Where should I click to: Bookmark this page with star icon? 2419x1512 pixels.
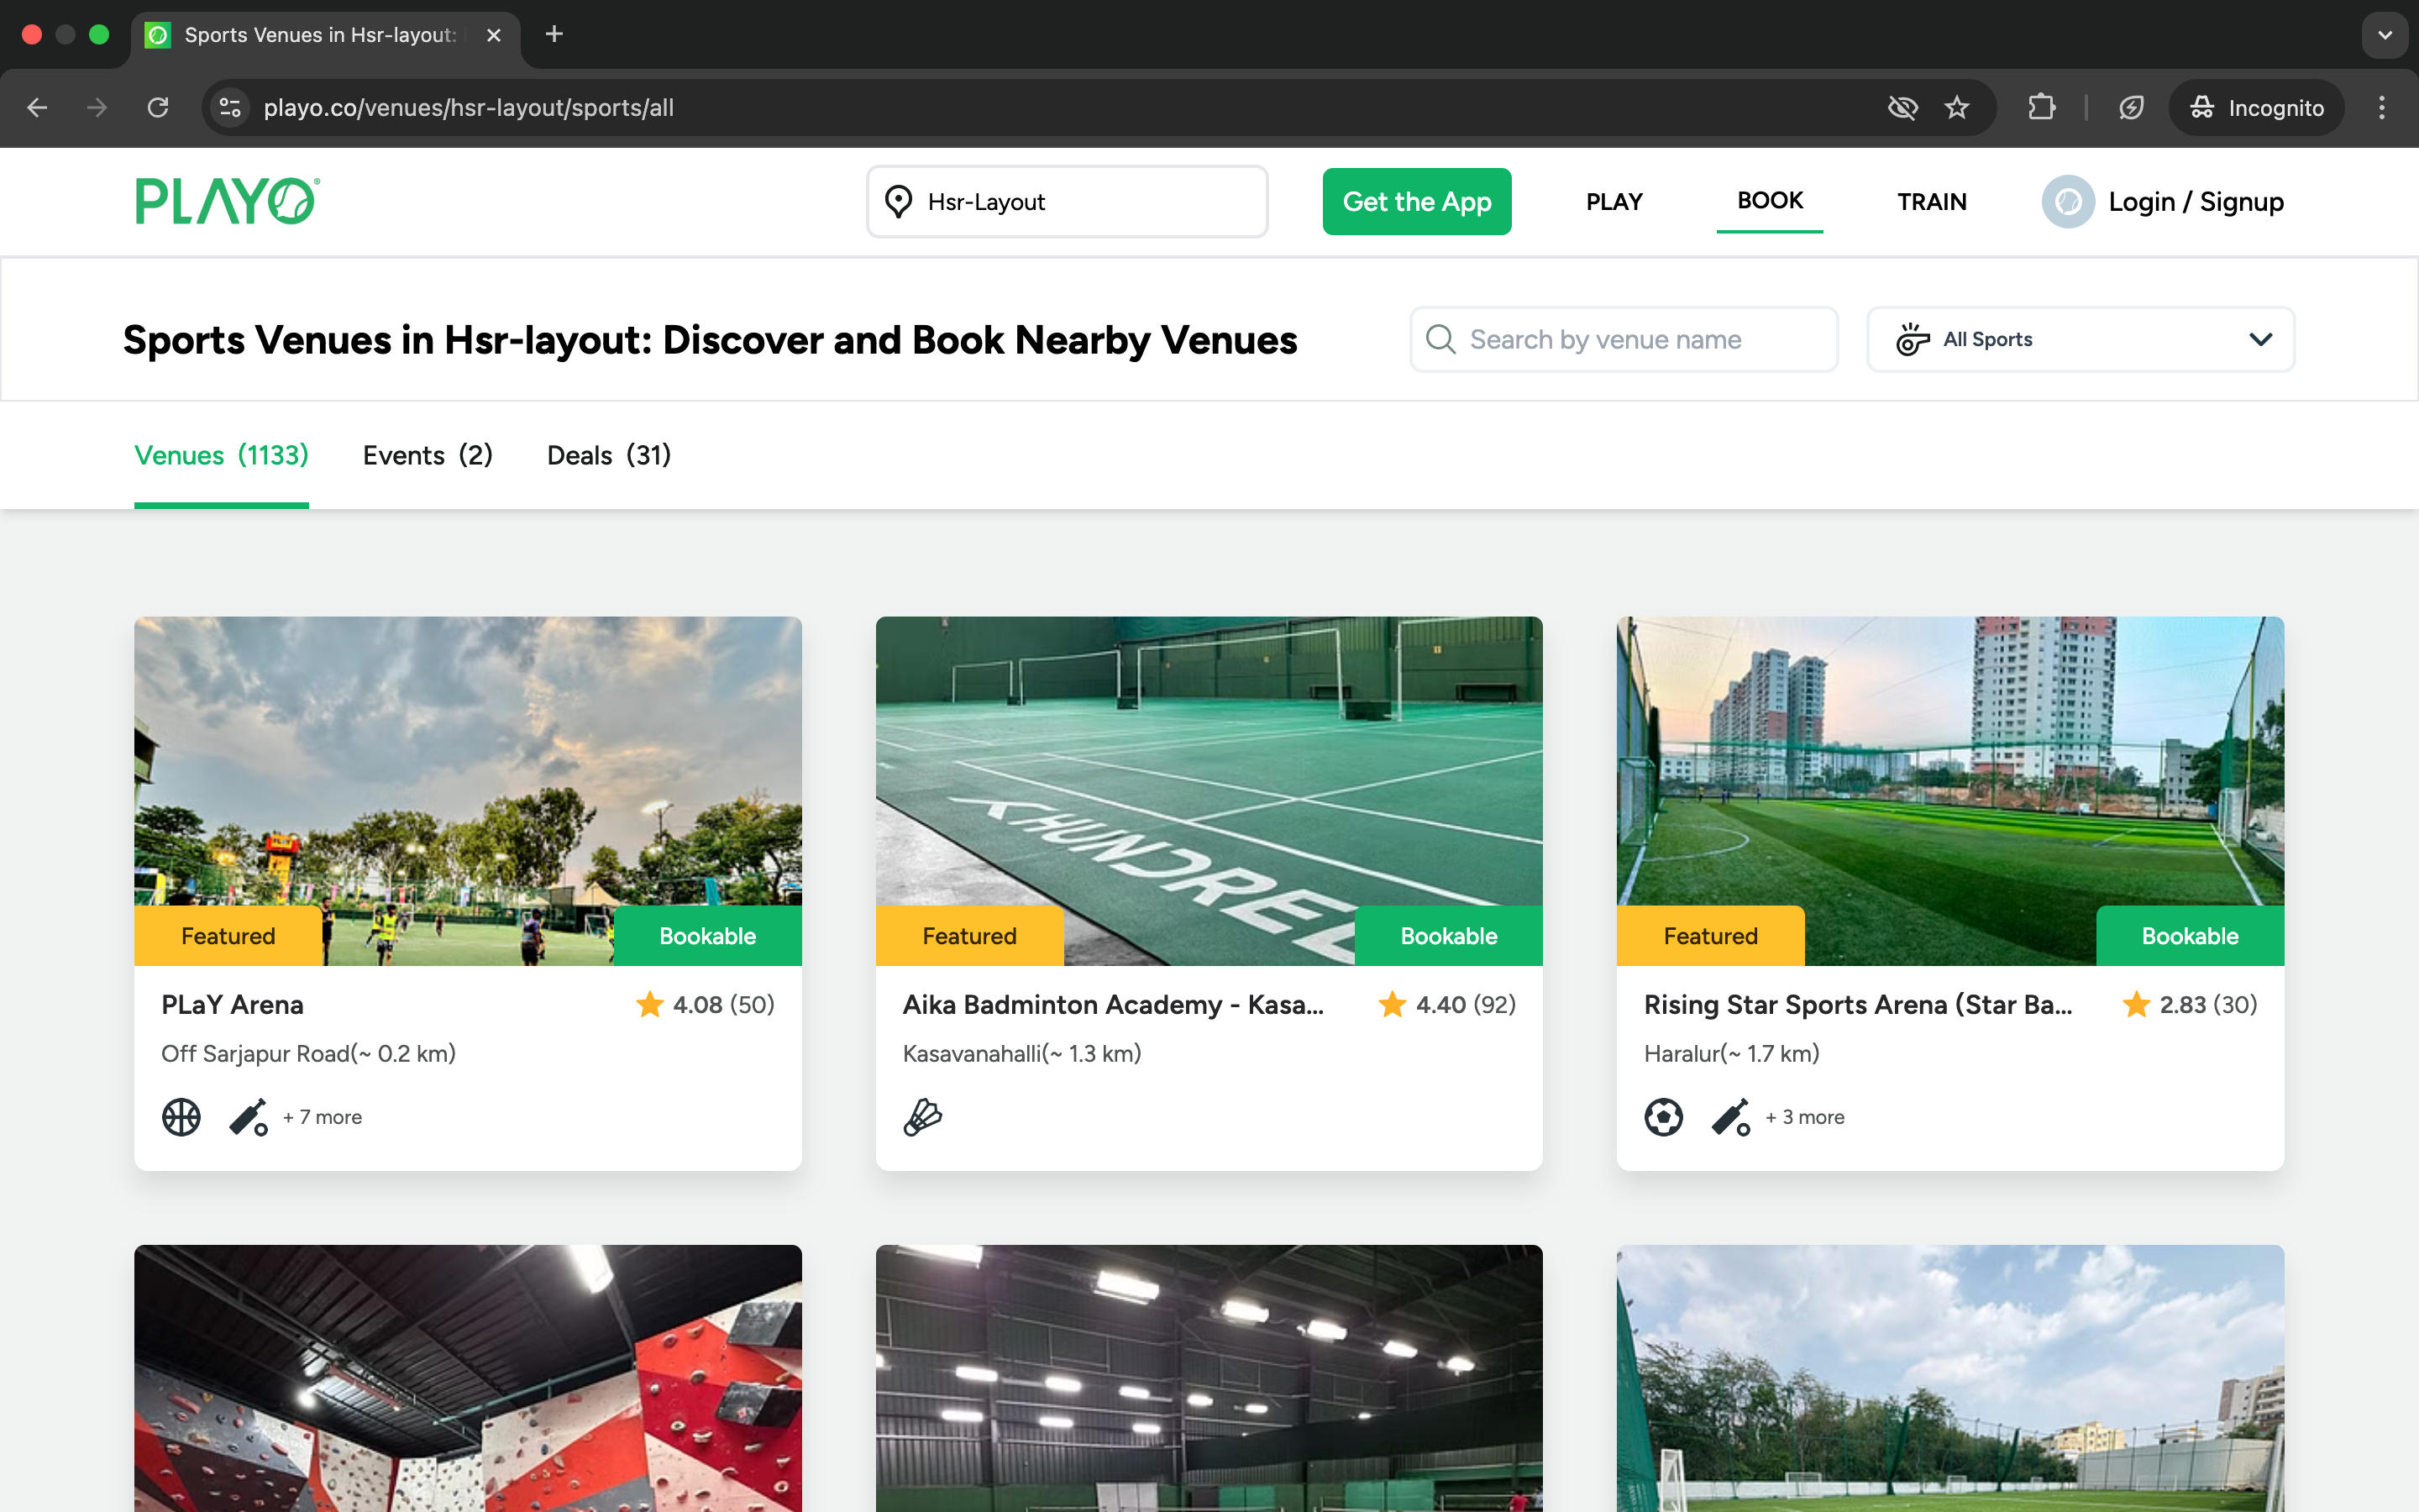[x=1956, y=108]
